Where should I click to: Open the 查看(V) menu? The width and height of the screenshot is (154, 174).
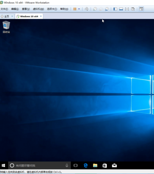(26, 9)
